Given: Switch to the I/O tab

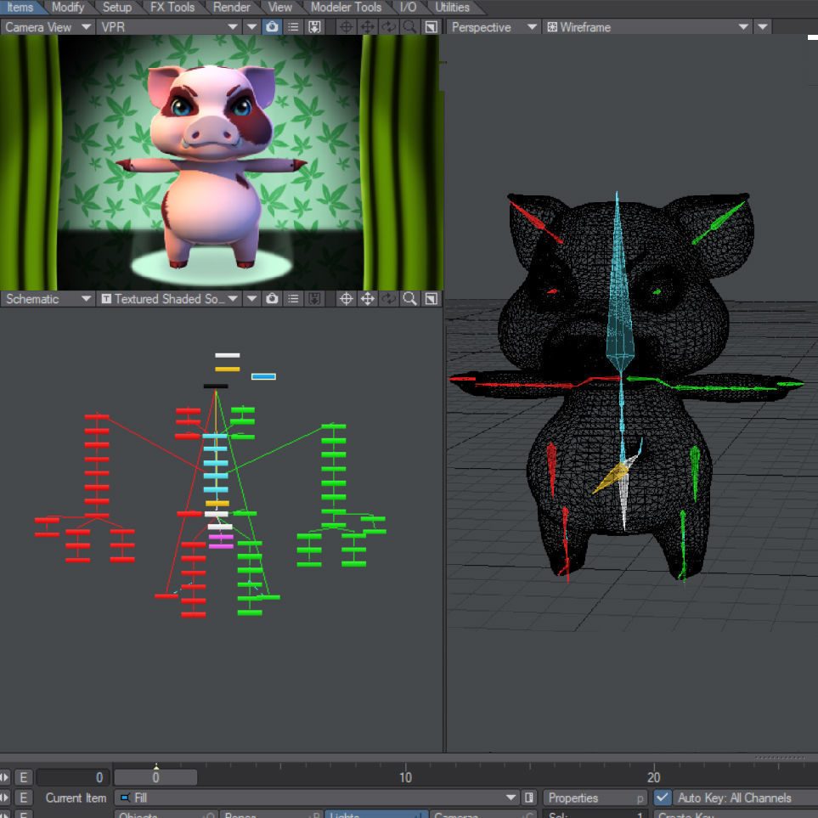Looking at the screenshot, I should (x=408, y=8).
